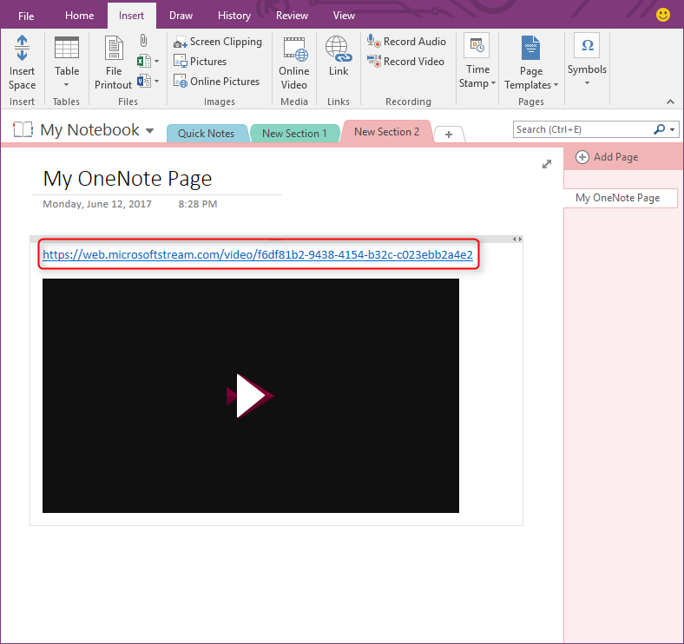
Task: Switch to the Quick Notes section
Action: [206, 134]
